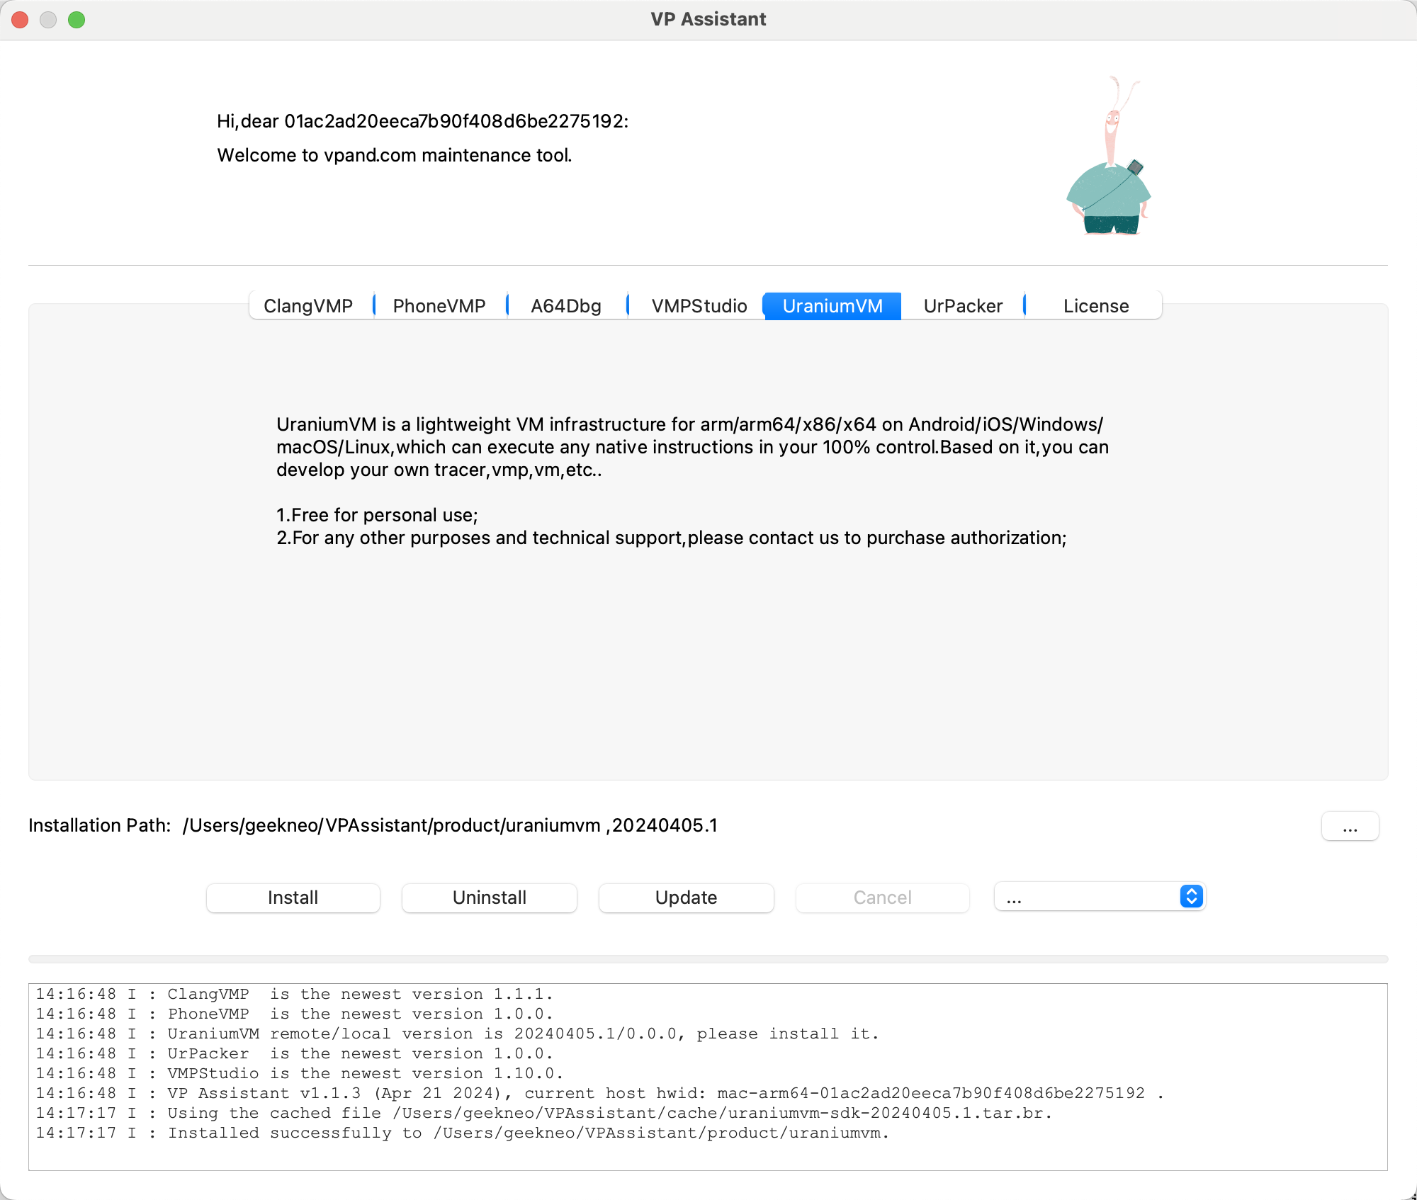Image resolution: width=1417 pixels, height=1200 pixels.
Task: Click the green fullscreen window button
Action: coord(77,20)
